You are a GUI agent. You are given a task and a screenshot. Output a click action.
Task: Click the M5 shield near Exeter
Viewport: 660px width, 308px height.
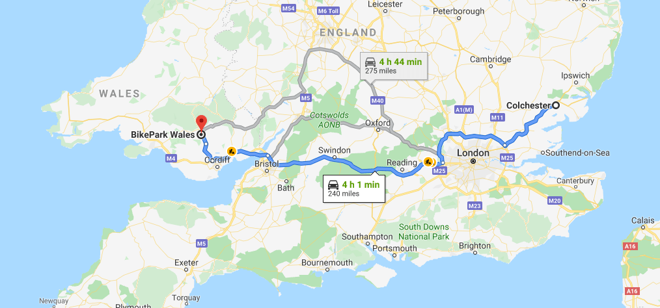(x=202, y=244)
